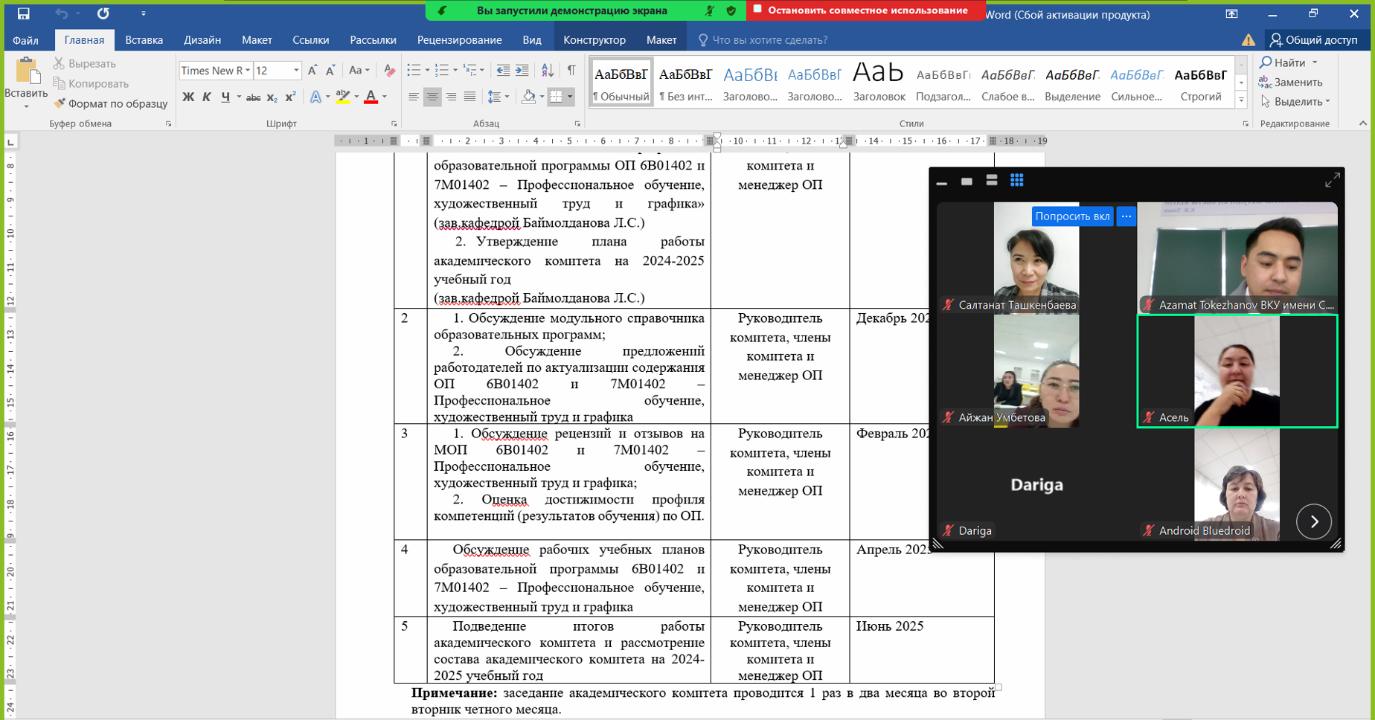This screenshot has height=720, width=1375.
Task: Click the clear formatting eraser icon
Action: coord(389,71)
